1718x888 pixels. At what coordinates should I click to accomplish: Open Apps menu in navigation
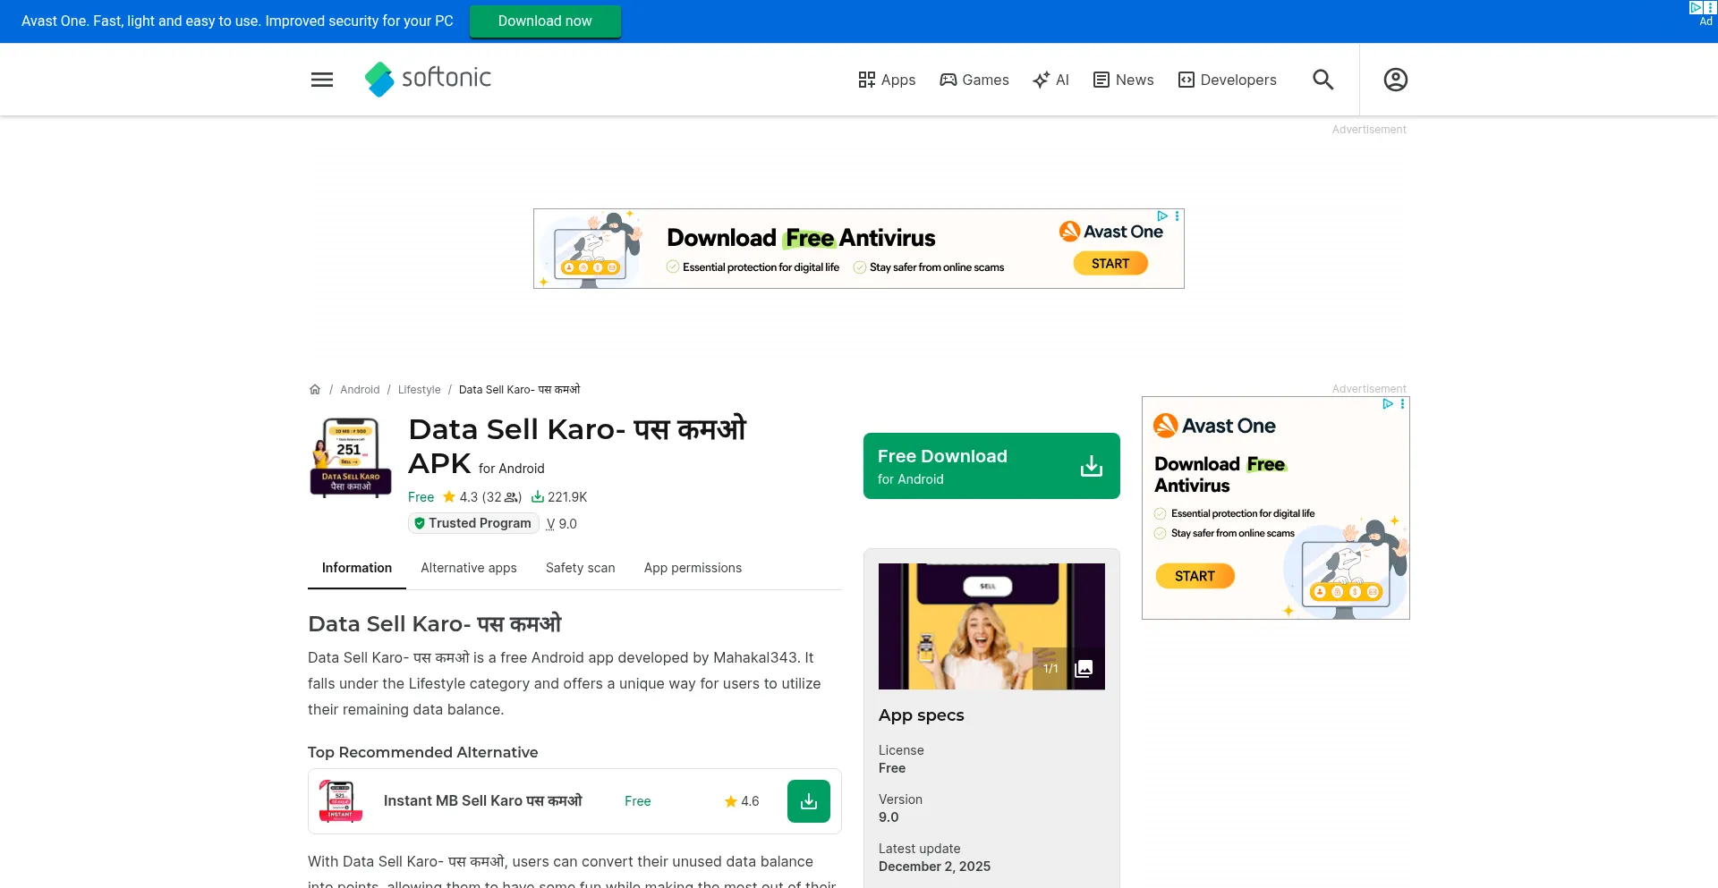(887, 80)
